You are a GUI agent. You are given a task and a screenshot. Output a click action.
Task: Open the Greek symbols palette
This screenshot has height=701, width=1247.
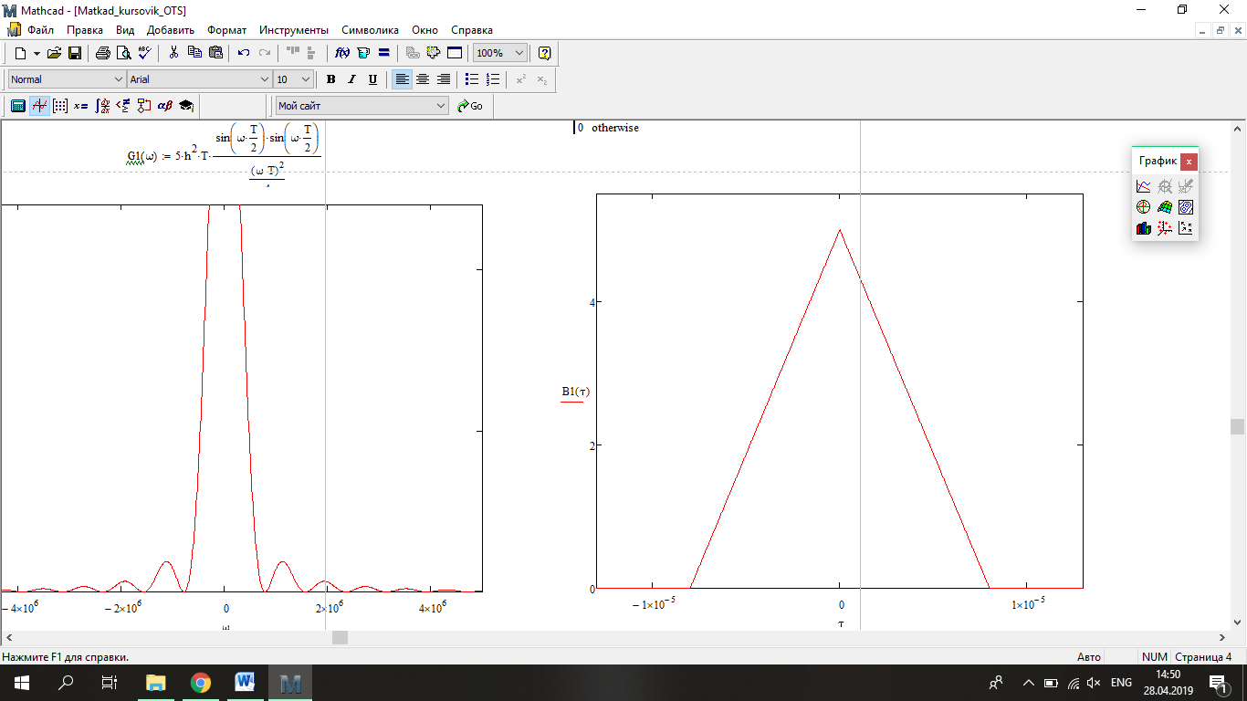165,106
